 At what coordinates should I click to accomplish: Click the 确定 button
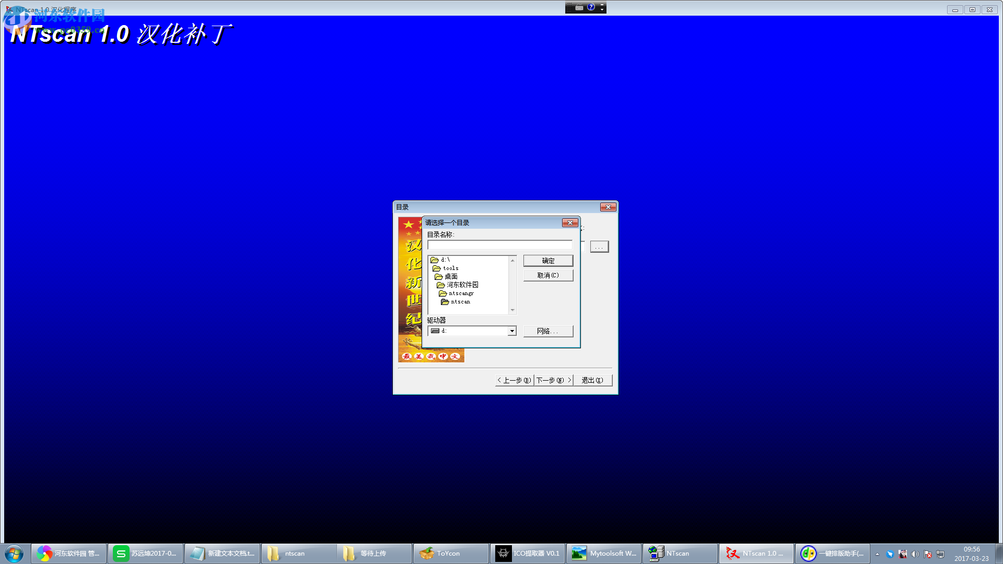[x=548, y=261]
